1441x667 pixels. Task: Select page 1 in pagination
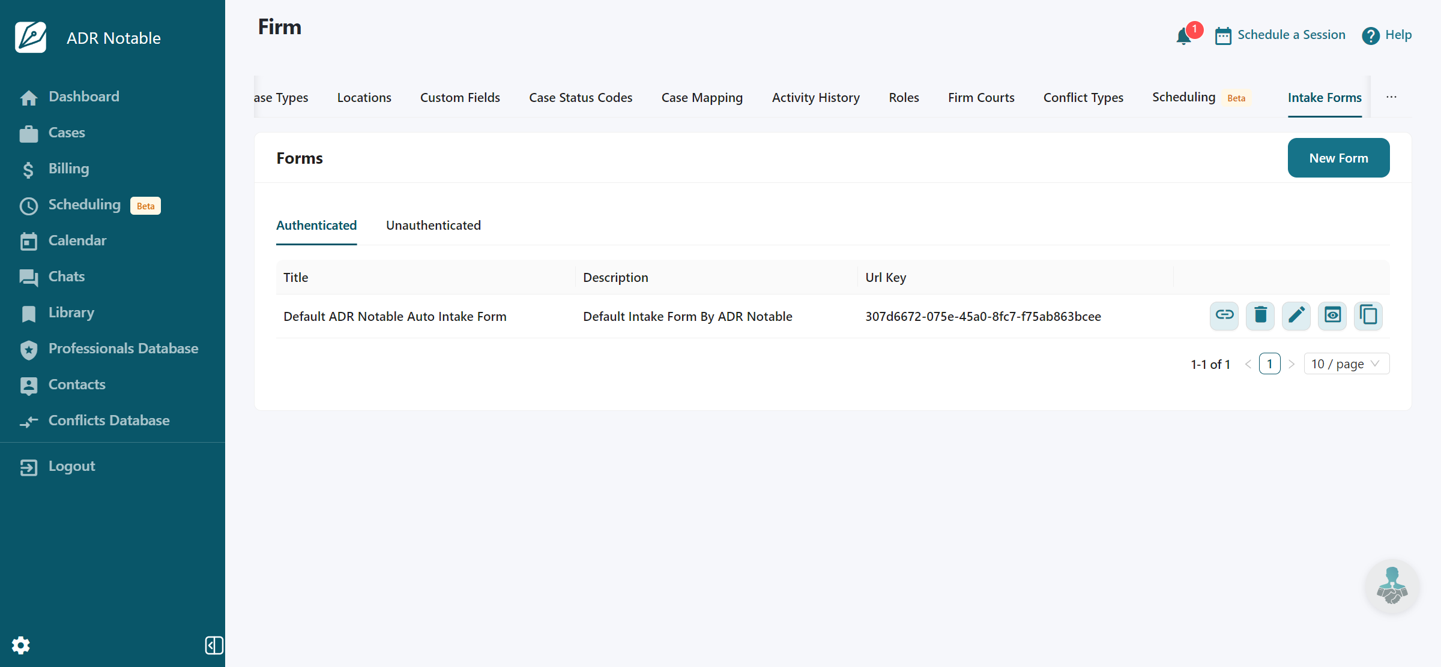(x=1269, y=364)
